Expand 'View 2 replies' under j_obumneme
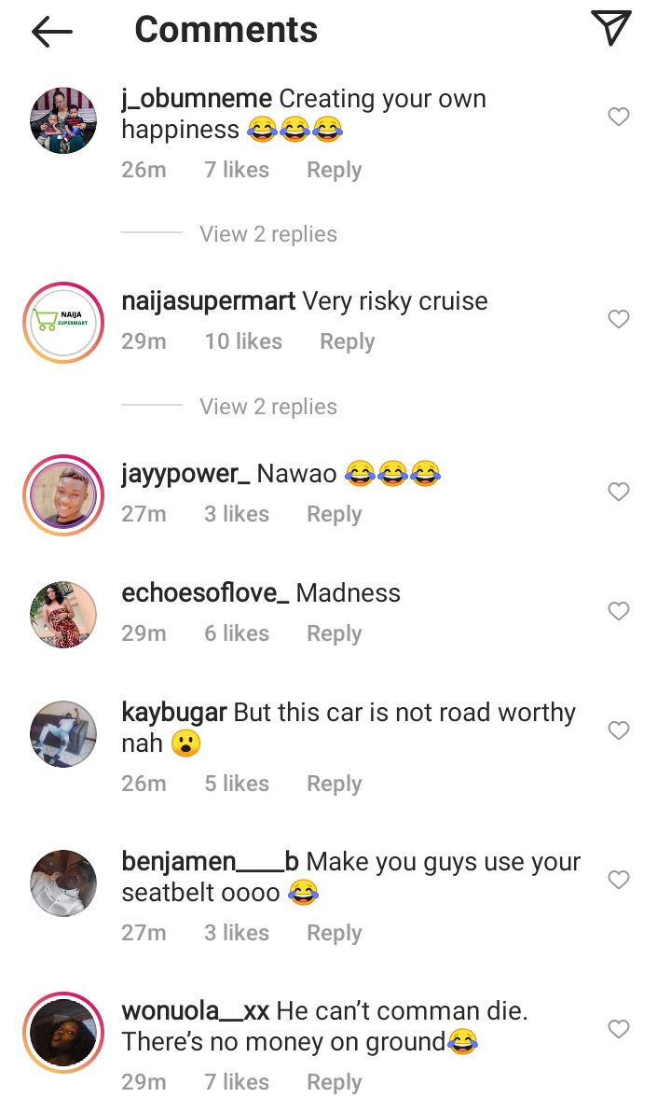Screen dimensions: 671x1112 267,234
